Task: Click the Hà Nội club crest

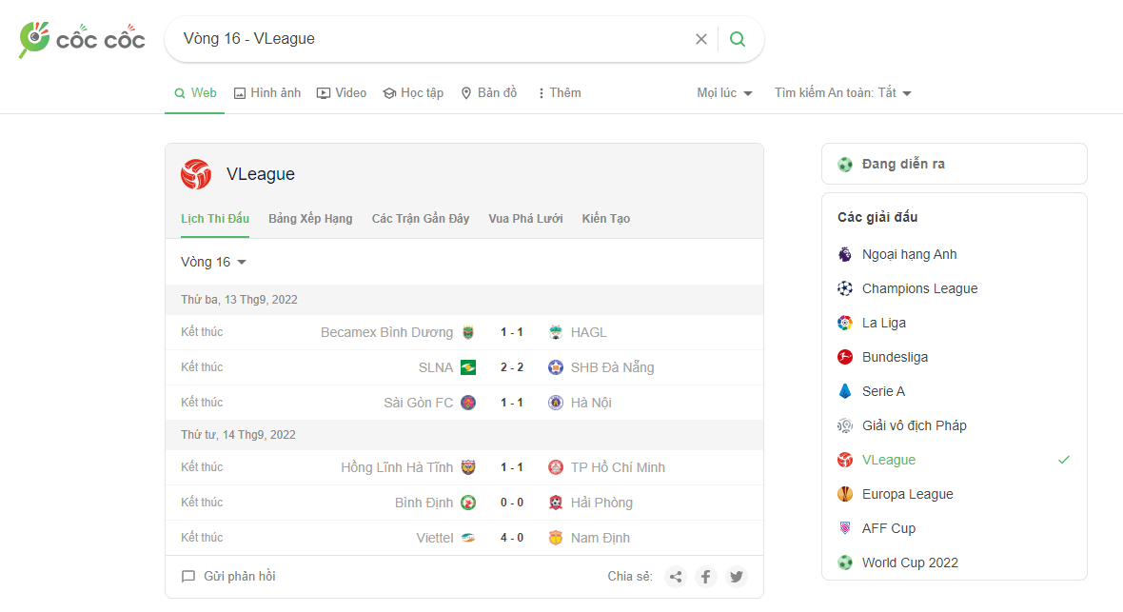Action: [556, 403]
